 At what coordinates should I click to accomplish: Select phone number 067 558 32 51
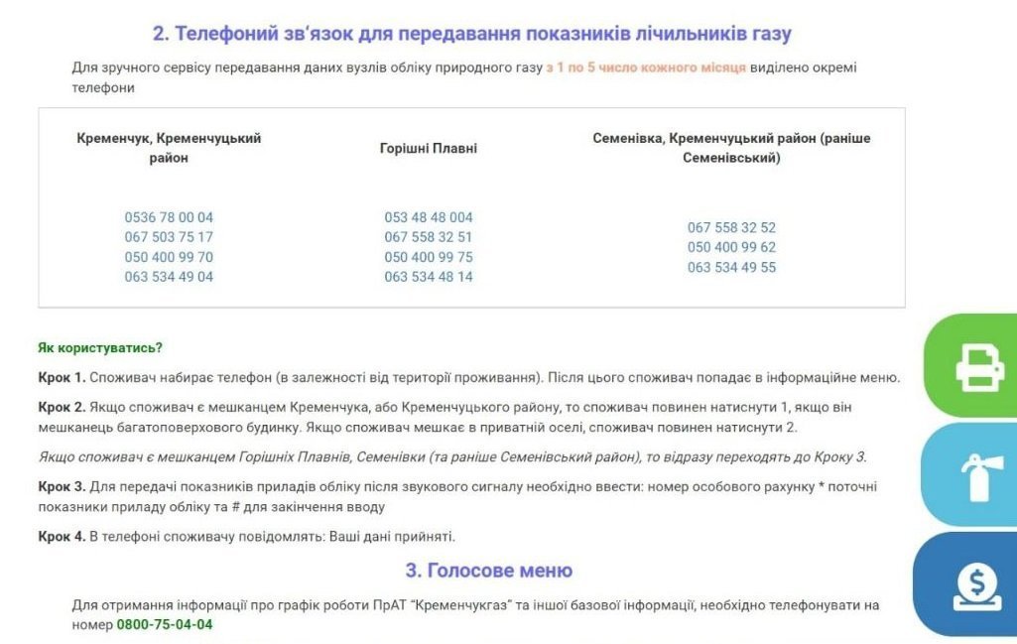[429, 237]
